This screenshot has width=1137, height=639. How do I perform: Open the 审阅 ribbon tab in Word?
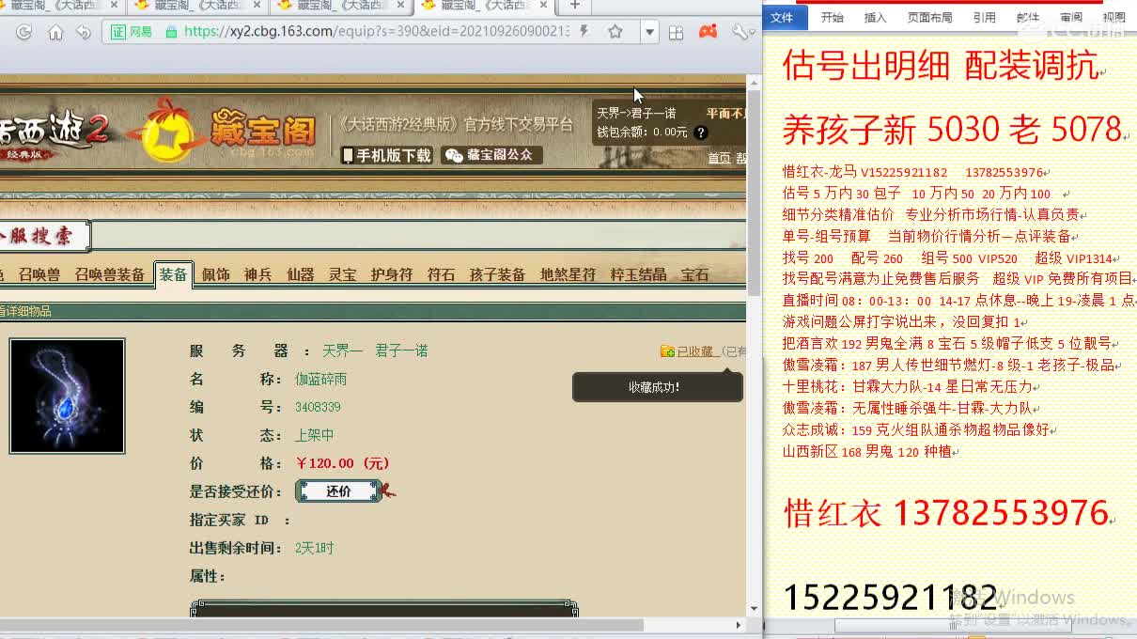click(1070, 17)
